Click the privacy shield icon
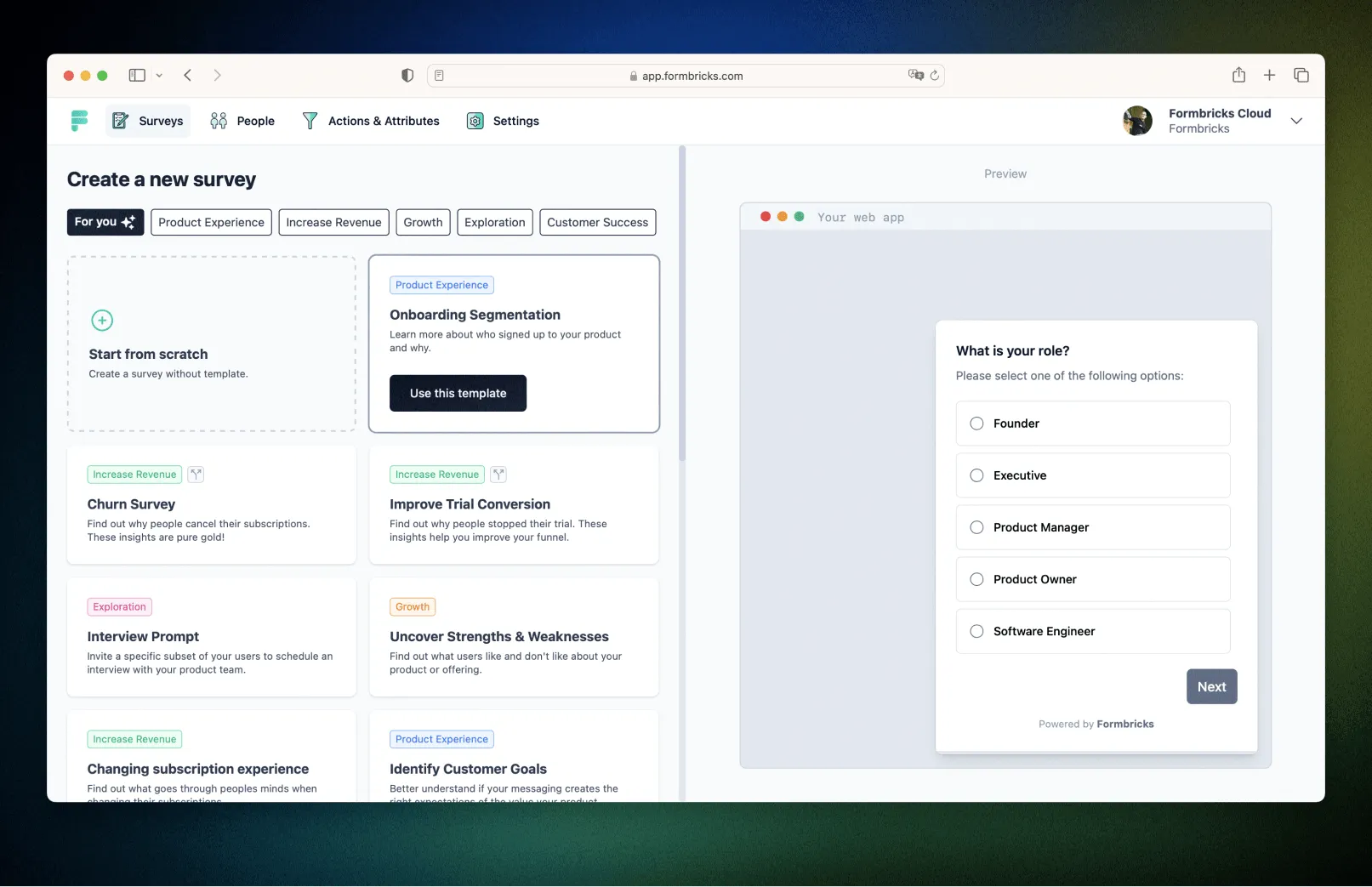The width and height of the screenshot is (1372, 887). point(407,76)
